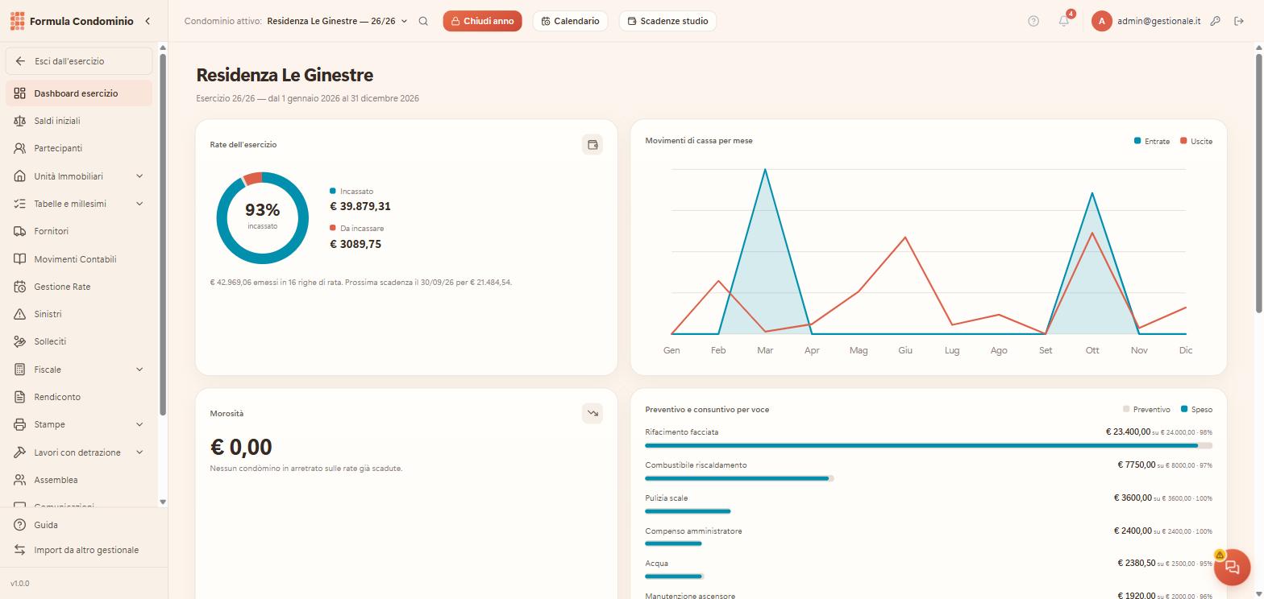
Task: Click the Rifacimento facciata progress bar
Action: pyautogui.click(x=929, y=445)
